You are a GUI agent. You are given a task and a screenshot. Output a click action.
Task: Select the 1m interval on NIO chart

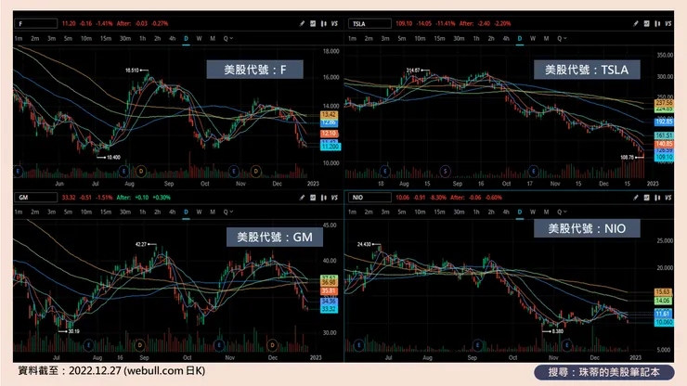click(x=352, y=212)
